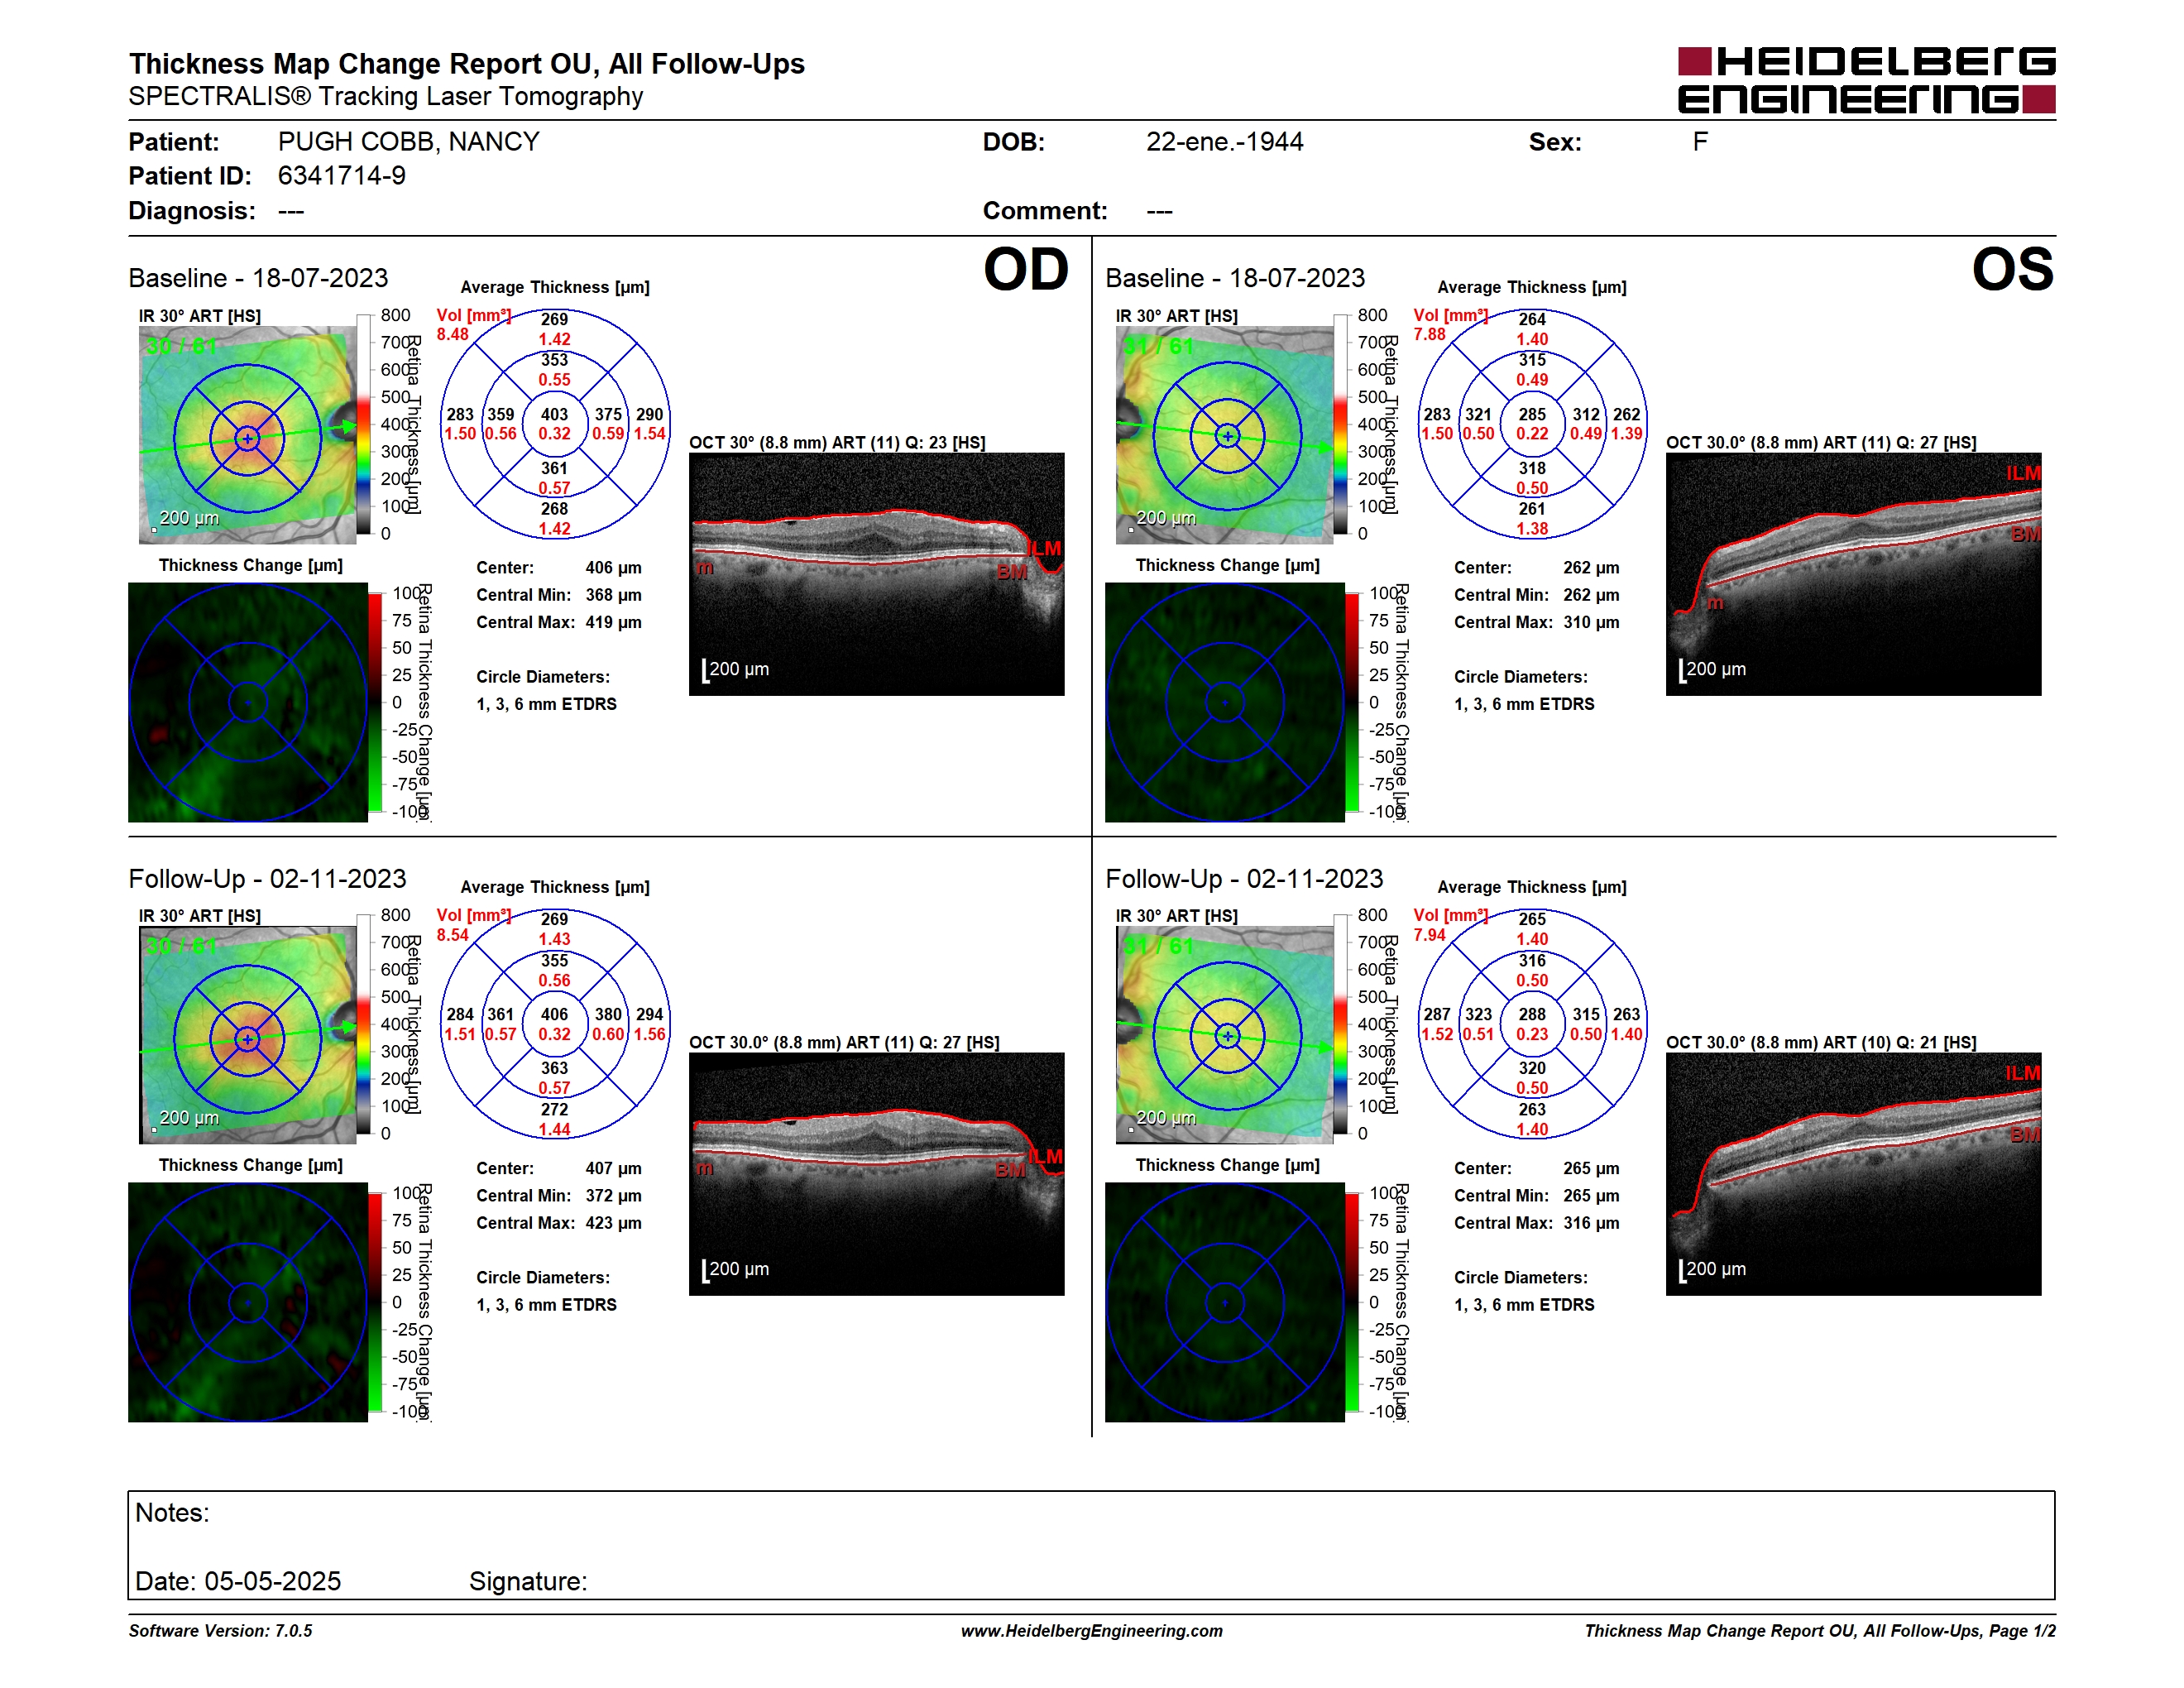The height and width of the screenshot is (1688, 2184).
Task: Open the OS baseline OCT B-scan image
Action: click(x=1853, y=574)
